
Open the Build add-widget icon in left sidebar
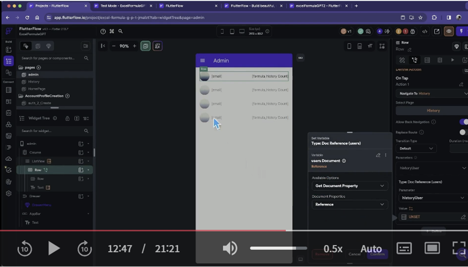9,50
